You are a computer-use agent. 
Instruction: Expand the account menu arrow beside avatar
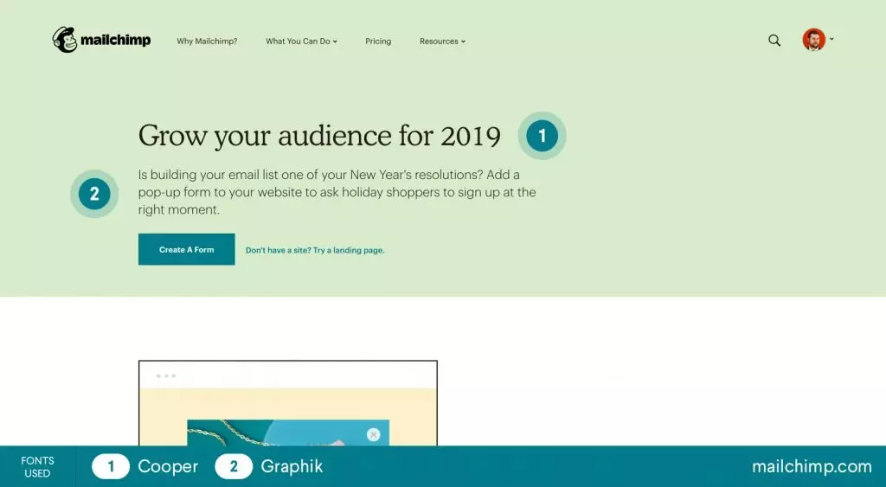831,39
